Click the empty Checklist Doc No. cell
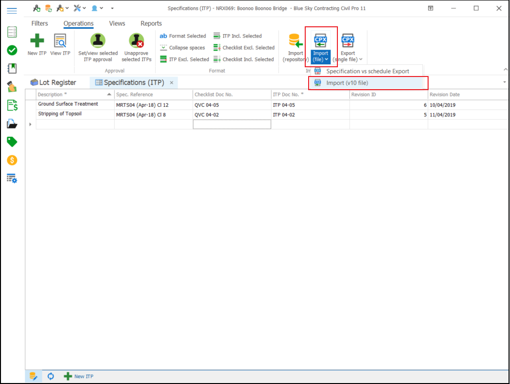Viewport: 510px width, 384px height. tap(232, 124)
